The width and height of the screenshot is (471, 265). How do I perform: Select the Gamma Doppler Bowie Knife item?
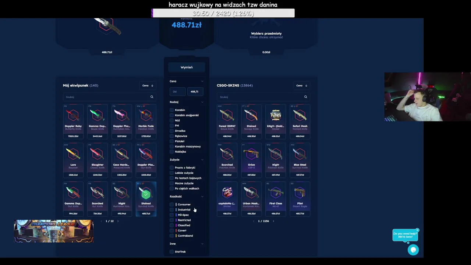point(98,121)
